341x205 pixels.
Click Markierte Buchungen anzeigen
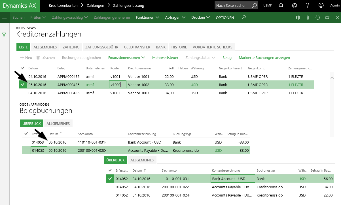264,58
